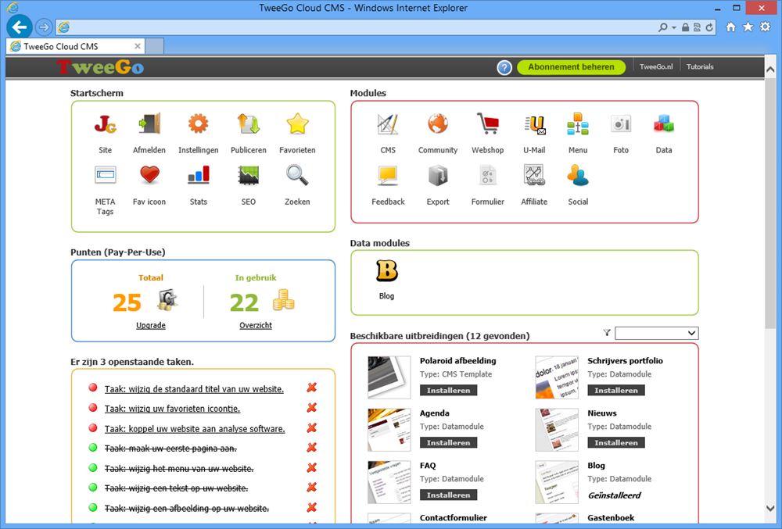
Task: Open the Feedback module icon
Action: pos(388,175)
